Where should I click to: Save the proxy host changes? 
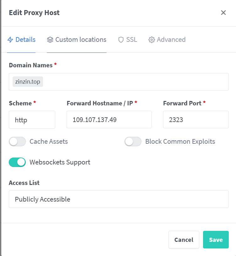(x=216, y=240)
